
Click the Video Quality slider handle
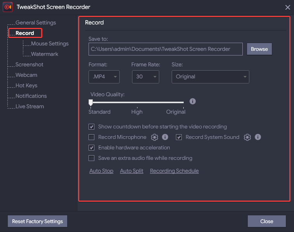91,102
